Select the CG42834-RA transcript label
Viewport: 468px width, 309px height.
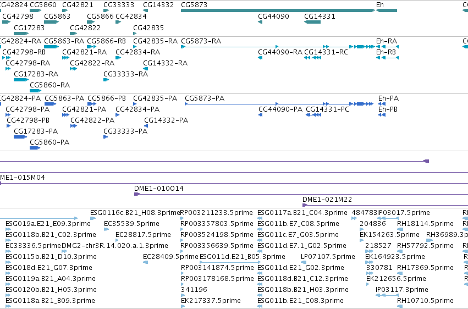(x=138, y=52)
